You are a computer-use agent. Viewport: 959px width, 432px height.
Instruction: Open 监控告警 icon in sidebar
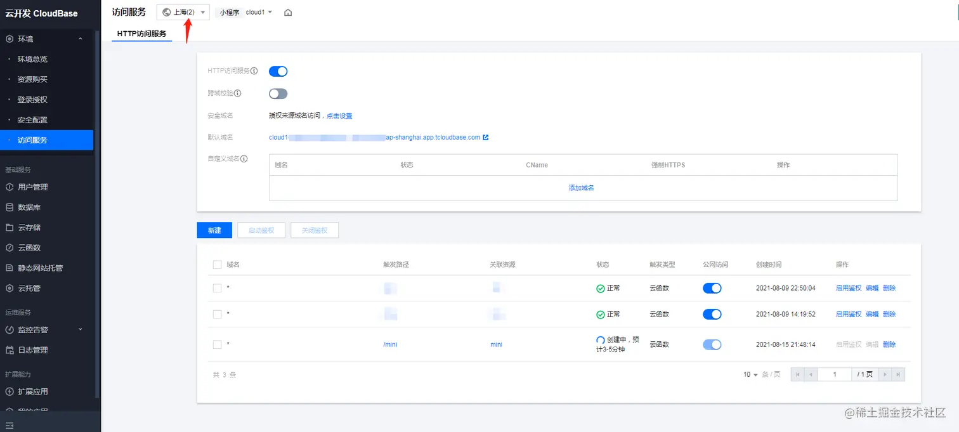coord(10,330)
